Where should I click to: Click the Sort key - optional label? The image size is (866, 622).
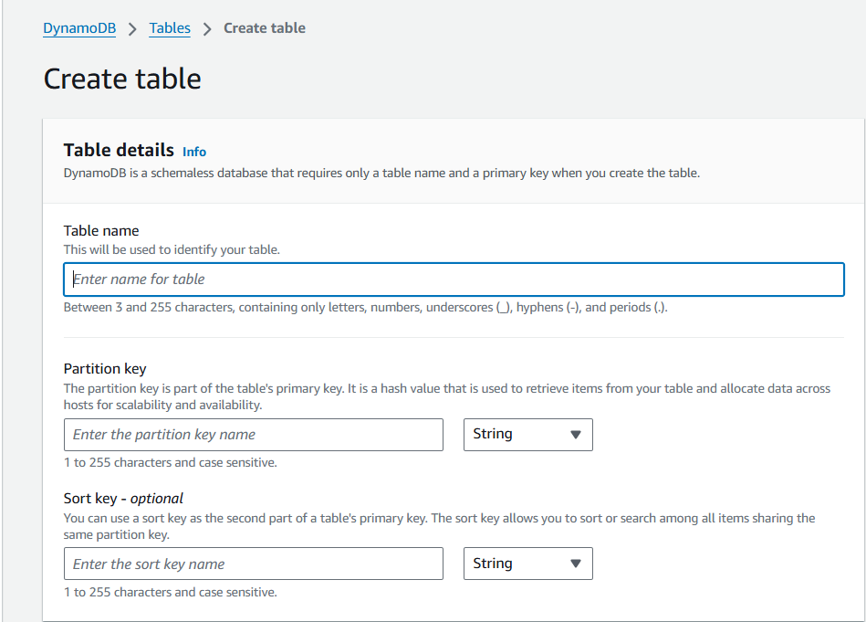click(123, 499)
